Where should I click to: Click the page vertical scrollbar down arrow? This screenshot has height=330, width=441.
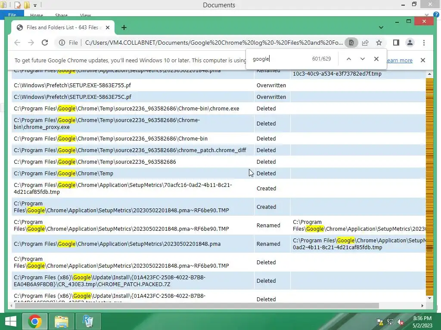pyautogui.click(x=429, y=298)
